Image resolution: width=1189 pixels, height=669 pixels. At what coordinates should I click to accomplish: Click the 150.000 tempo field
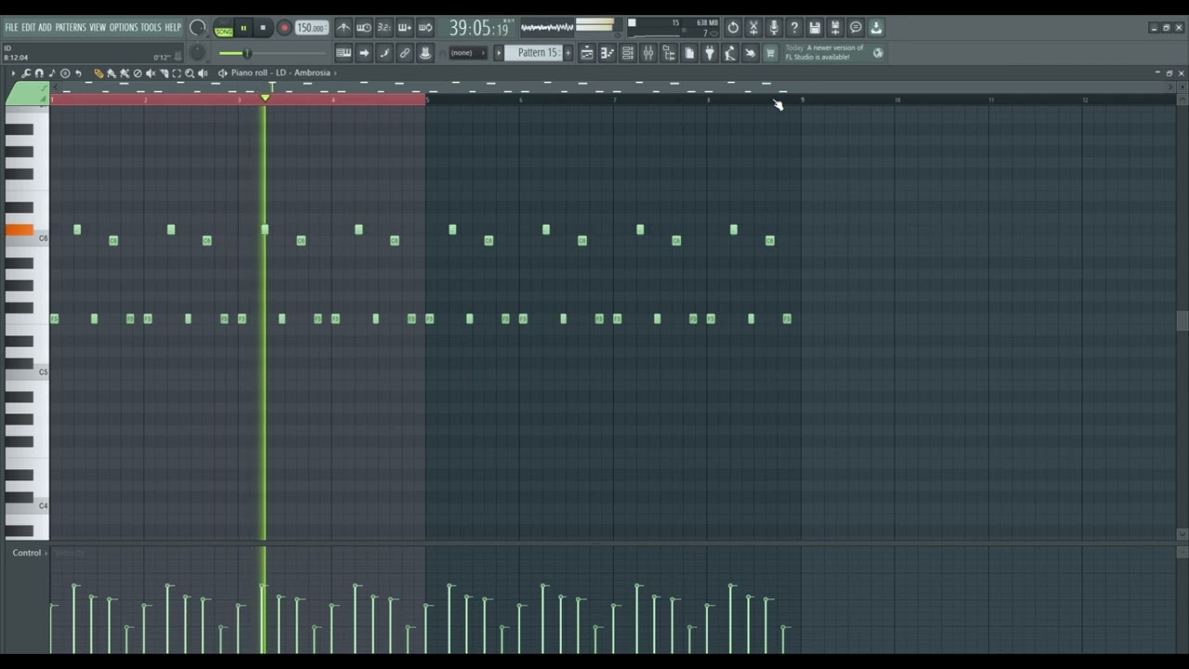[311, 28]
